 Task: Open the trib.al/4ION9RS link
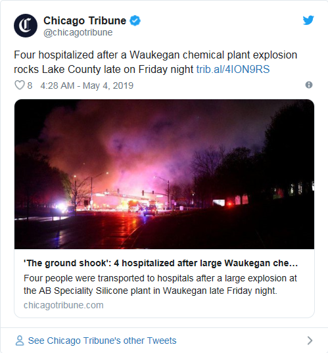[233, 69]
